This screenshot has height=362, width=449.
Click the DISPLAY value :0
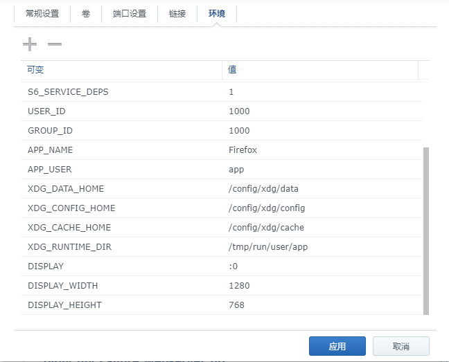coord(234,266)
